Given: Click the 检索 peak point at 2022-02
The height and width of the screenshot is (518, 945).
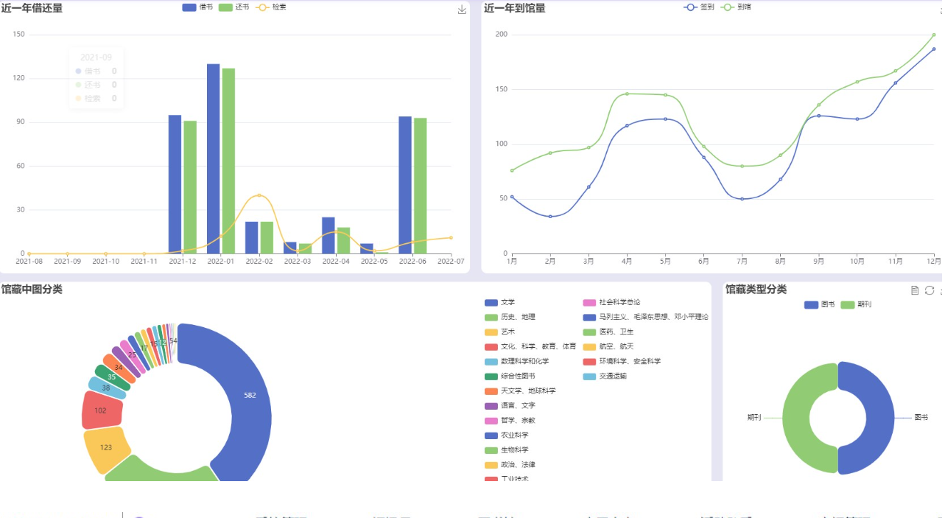Looking at the screenshot, I should pyautogui.click(x=259, y=195).
